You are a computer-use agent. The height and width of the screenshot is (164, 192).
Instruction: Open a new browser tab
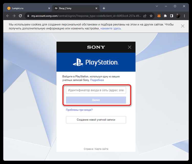104,8
